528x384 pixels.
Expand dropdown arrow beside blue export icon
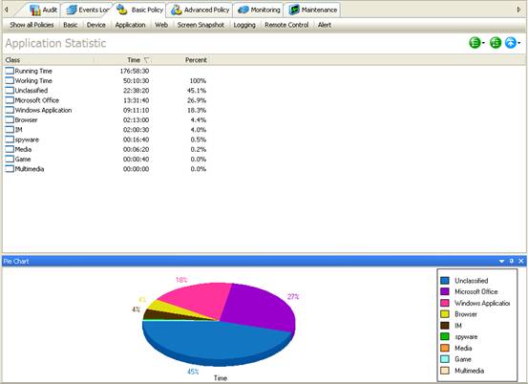(x=519, y=43)
